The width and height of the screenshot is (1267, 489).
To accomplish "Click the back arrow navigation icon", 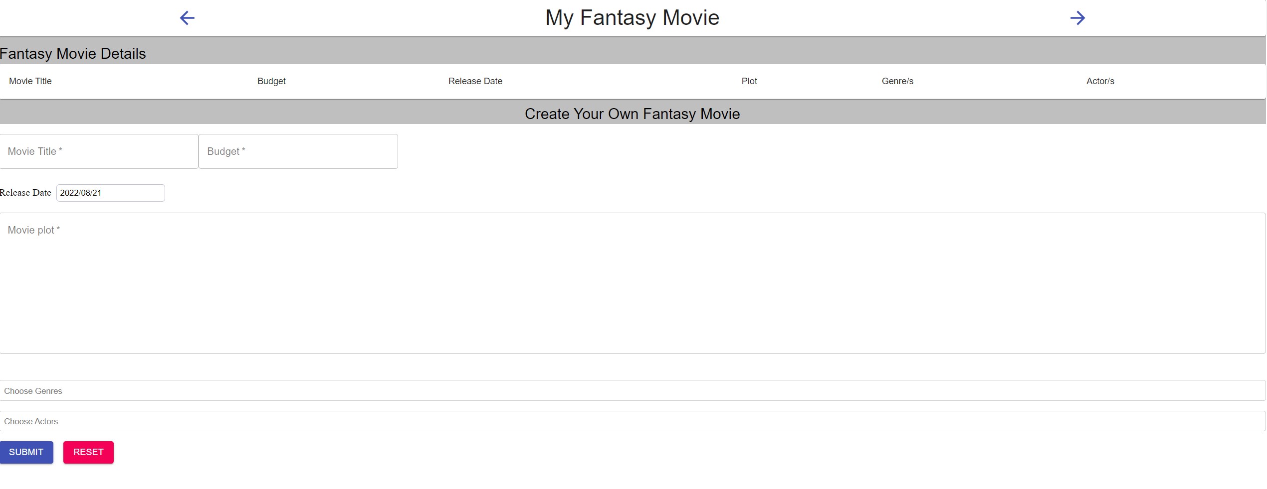I will (187, 18).
